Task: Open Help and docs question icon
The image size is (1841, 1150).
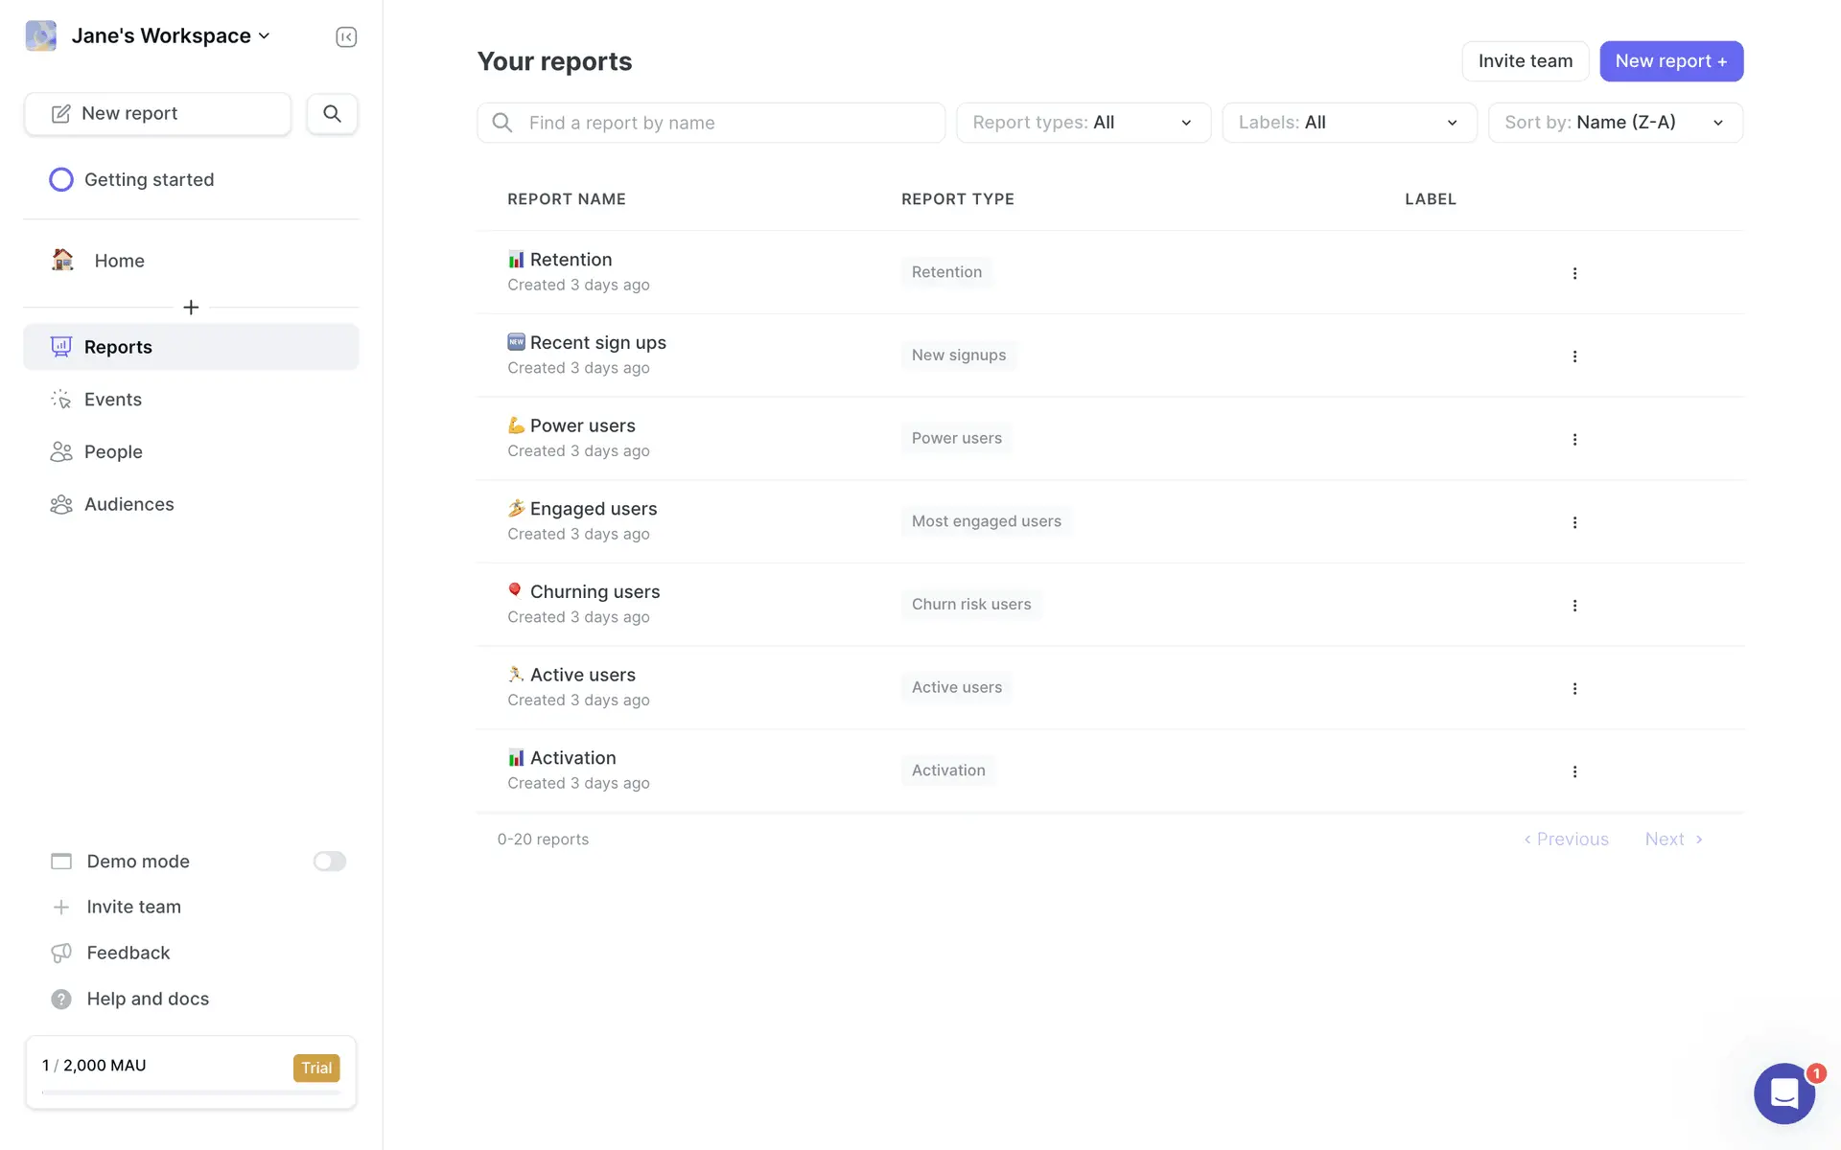Action: click(61, 999)
